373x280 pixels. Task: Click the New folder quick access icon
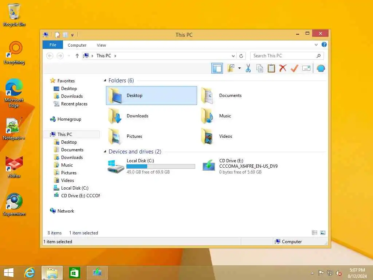coord(65,35)
